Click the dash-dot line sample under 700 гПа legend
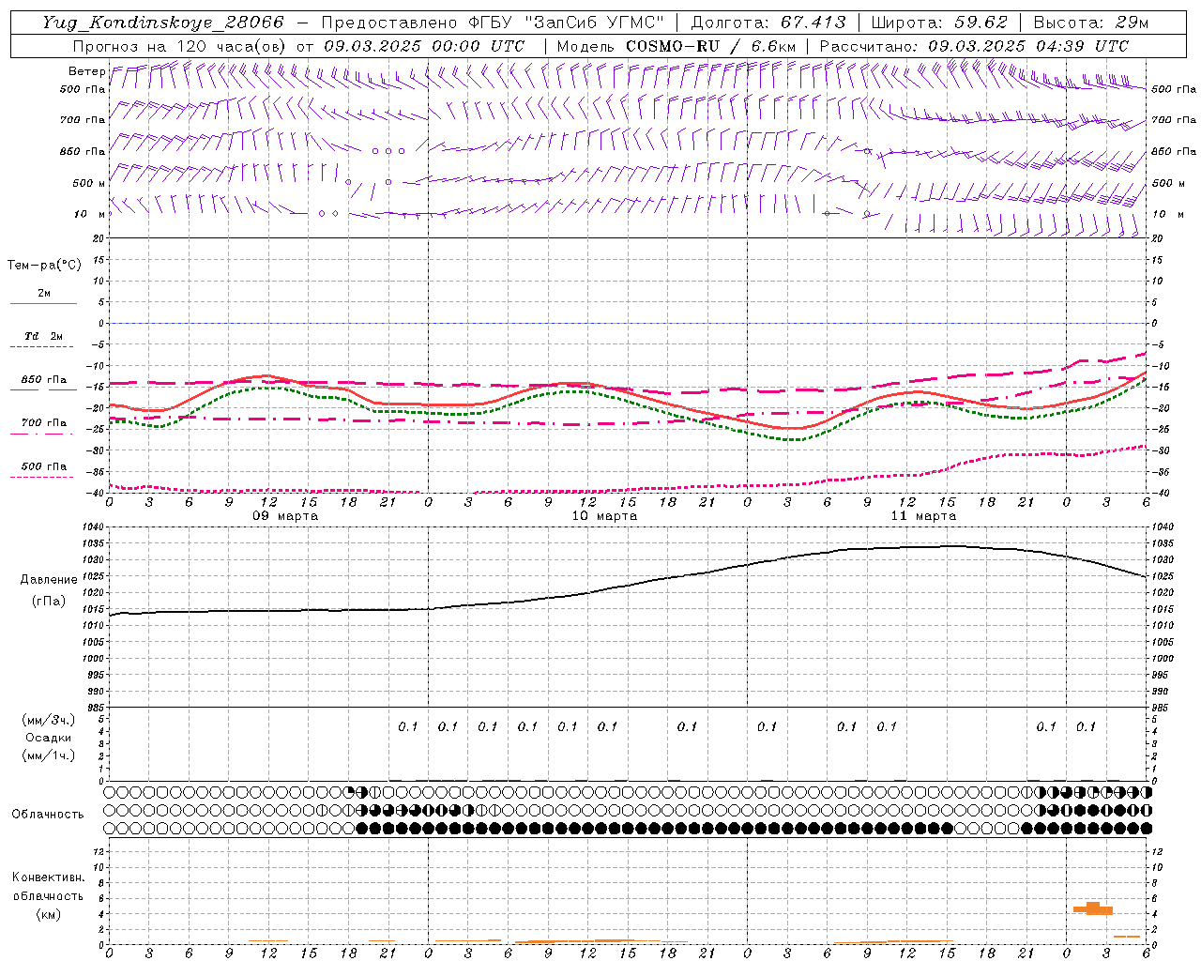The image size is (1201, 961). [x=42, y=434]
